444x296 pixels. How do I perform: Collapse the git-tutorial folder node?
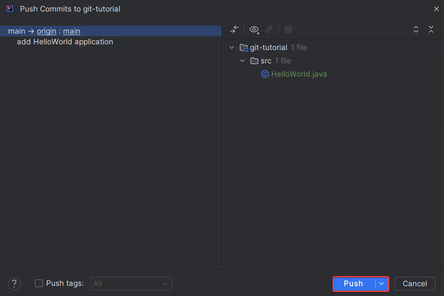coord(232,47)
